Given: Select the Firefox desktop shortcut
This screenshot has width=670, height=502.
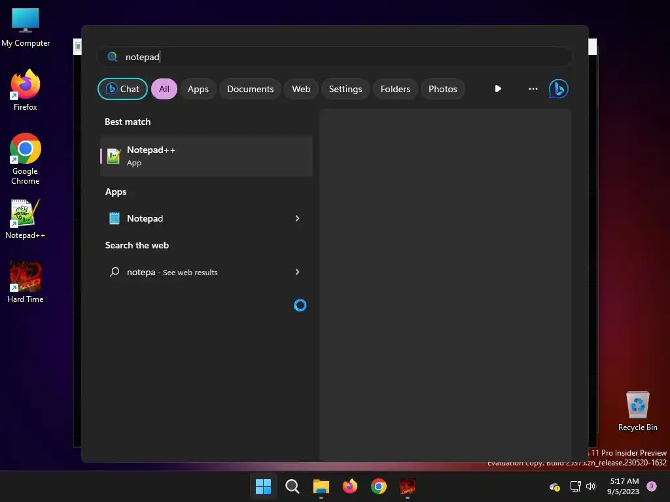Looking at the screenshot, I should tap(26, 90).
